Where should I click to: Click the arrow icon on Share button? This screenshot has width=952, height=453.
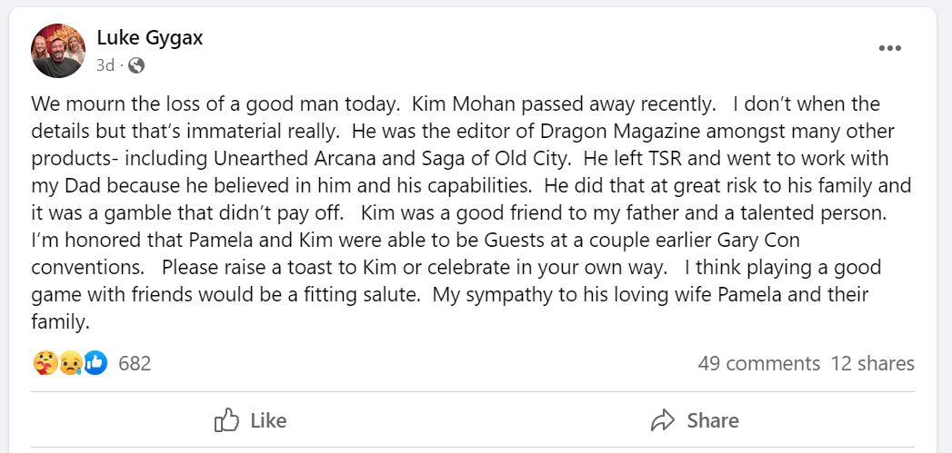663,420
